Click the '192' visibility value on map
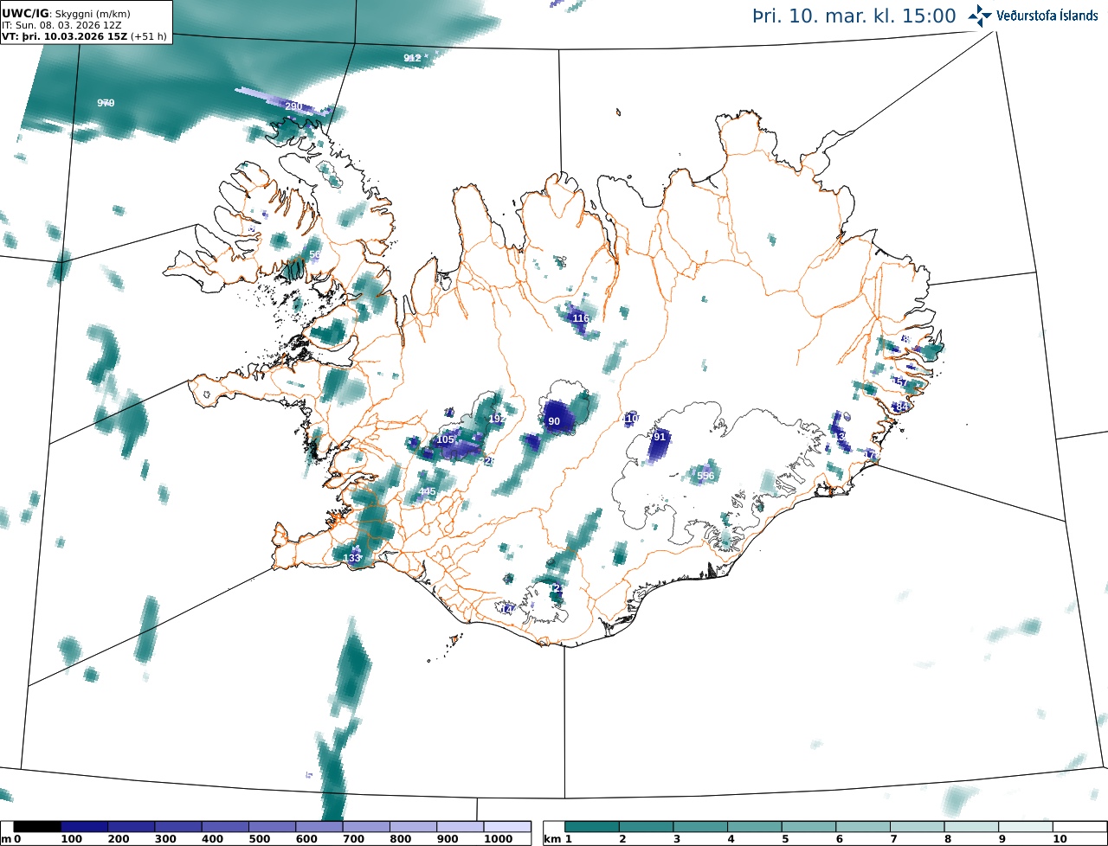The height and width of the screenshot is (846, 1108). click(x=497, y=419)
